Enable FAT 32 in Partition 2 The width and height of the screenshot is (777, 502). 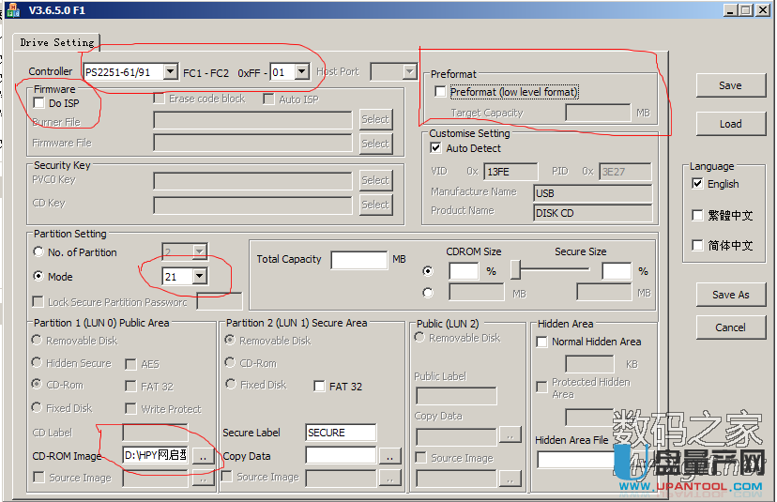320,386
